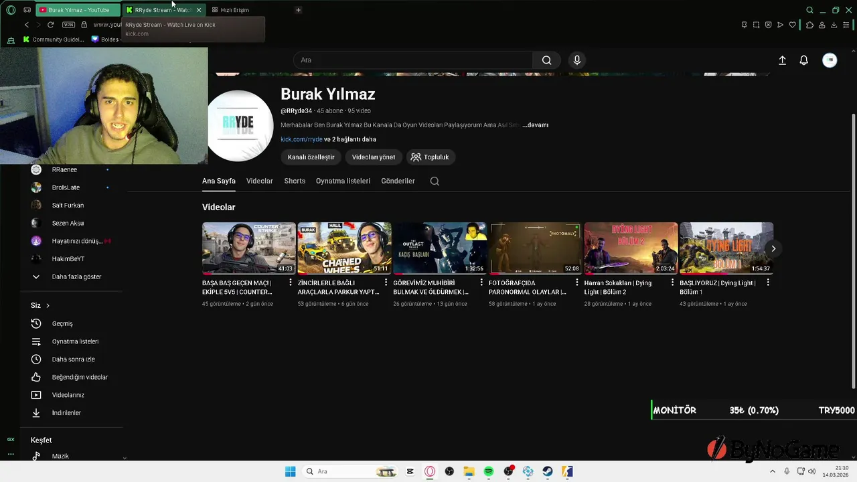Switch to the Videolar channel tab

(x=260, y=181)
